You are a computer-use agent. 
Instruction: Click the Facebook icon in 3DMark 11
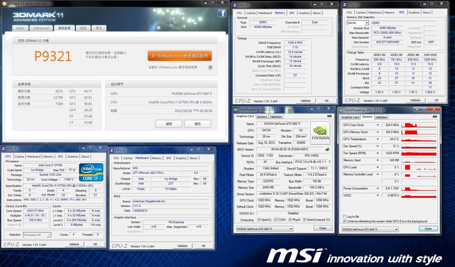pyautogui.click(x=222, y=13)
